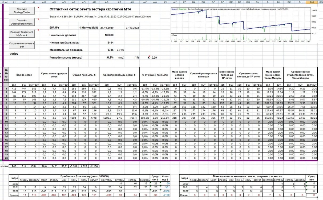Click Макс время жизни сетки header
Viewport: 323px width, 200px height.
[272, 75]
